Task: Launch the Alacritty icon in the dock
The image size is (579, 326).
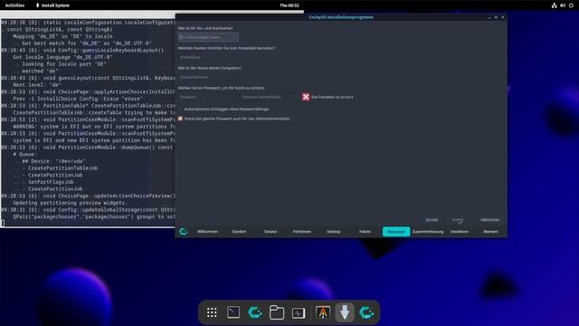Action: click(x=323, y=312)
